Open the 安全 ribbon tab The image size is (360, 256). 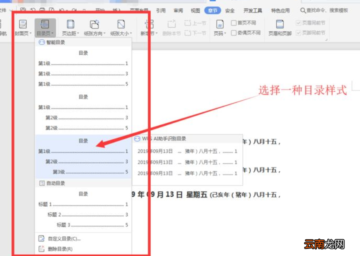(x=230, y=10)
